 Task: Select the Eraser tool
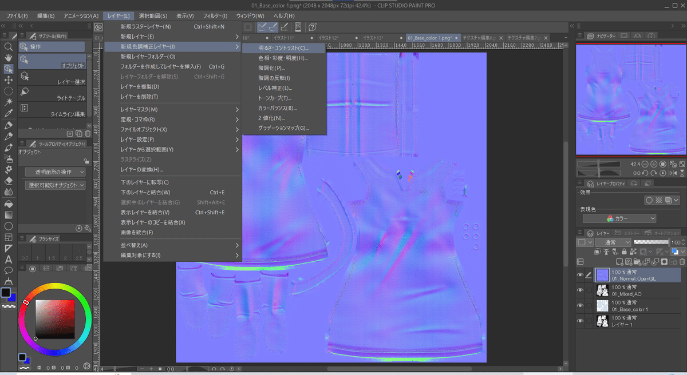(9, 181)
